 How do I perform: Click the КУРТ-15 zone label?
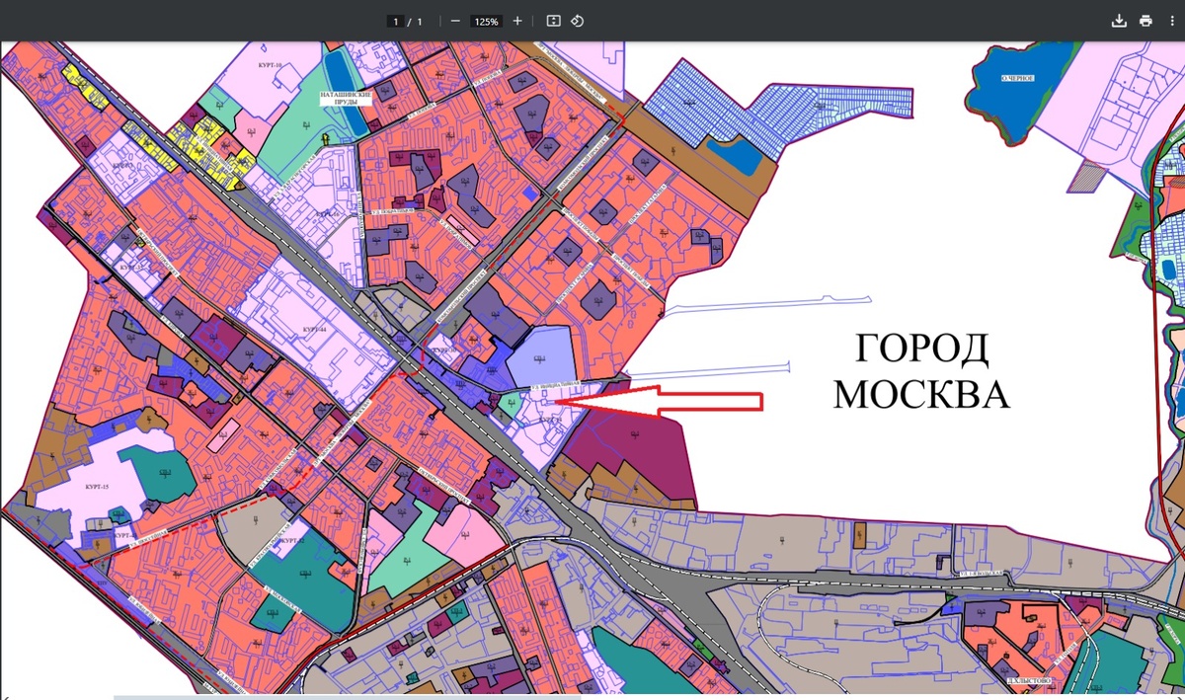point(95,488)
